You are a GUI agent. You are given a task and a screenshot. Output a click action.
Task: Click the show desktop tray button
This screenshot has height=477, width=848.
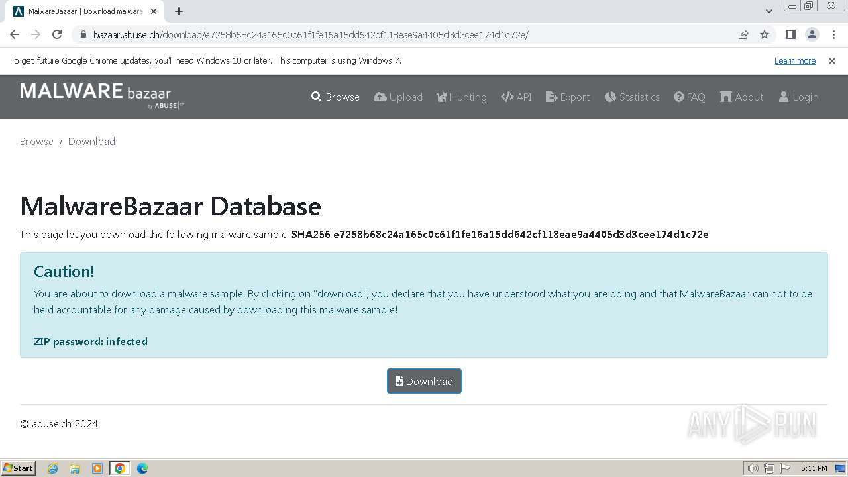coord(840,468)
